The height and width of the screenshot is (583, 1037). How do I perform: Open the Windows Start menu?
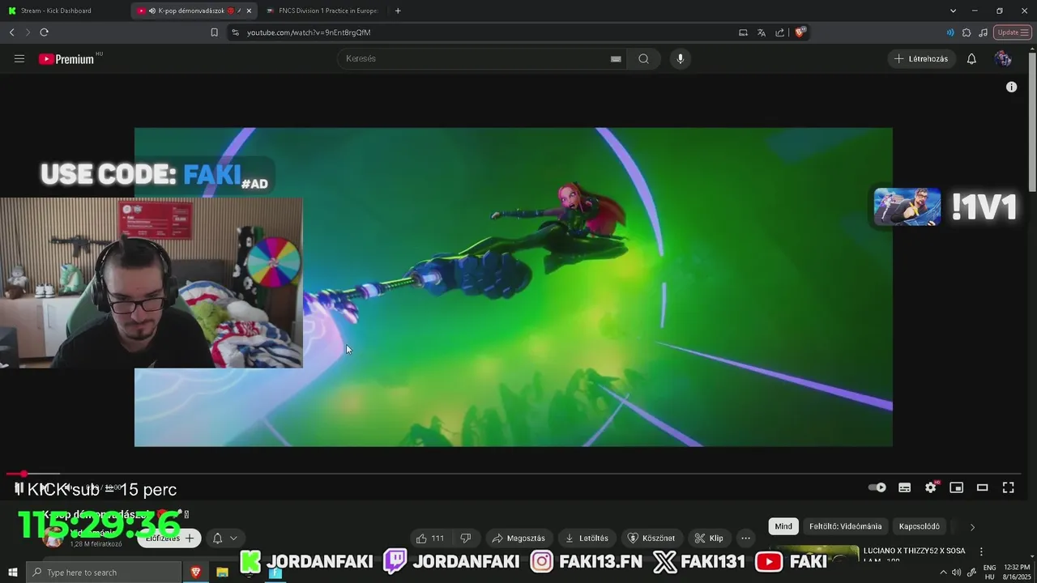point(12,572)
